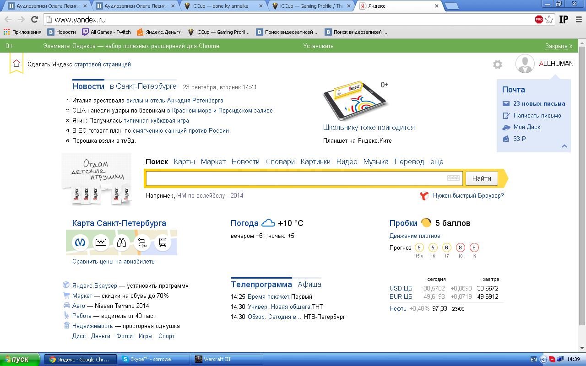This screenshot has height=366, width=586.
Task: Open 'Сравнить цены на авиабилеты' link
Action: (114, 261)
